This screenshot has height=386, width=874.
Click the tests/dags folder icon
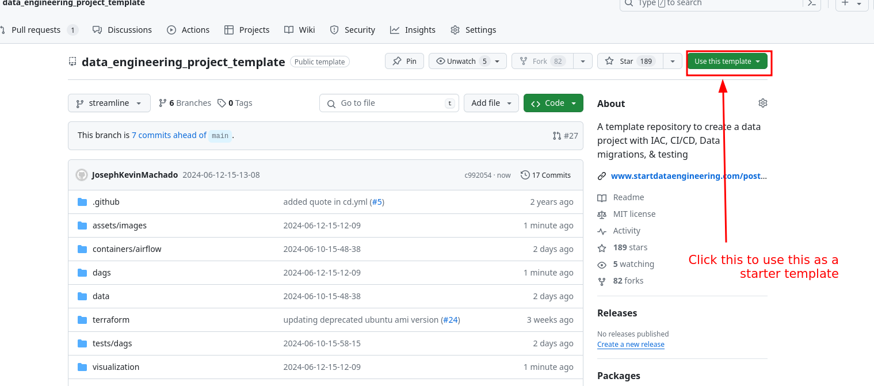(x=82, y=343)
